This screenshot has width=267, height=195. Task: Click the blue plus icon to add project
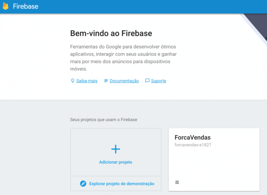[116, 149]
